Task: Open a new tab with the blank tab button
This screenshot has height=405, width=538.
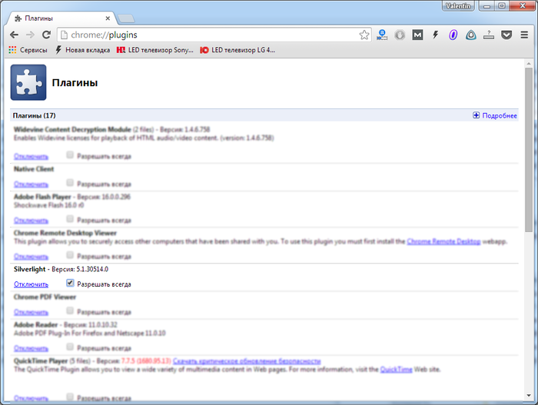Action: [126, 18]
